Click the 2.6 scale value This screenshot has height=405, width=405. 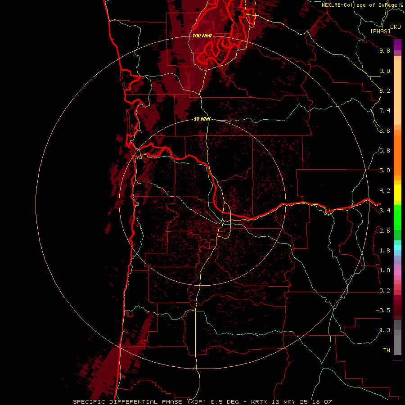[x=385, y=231]
